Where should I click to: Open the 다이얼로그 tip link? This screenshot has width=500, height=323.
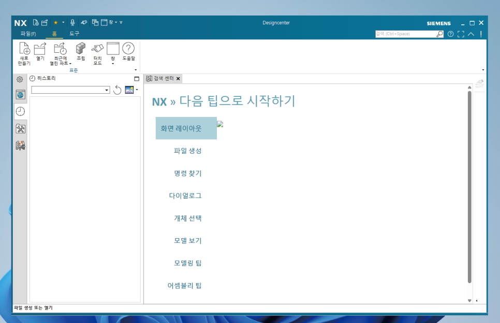(185, 196)
